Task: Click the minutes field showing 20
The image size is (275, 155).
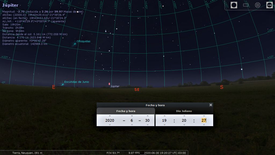Action: (x=184, y=120)
